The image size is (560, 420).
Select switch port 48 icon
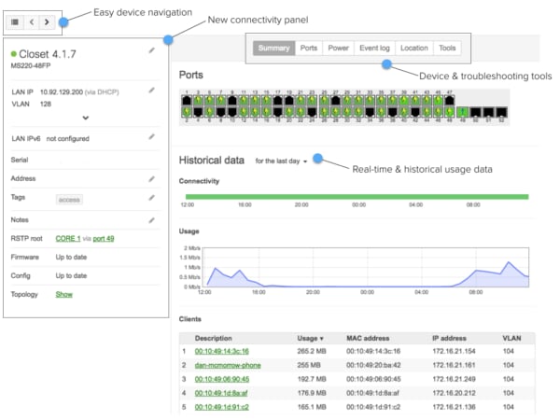pos(450,112)
